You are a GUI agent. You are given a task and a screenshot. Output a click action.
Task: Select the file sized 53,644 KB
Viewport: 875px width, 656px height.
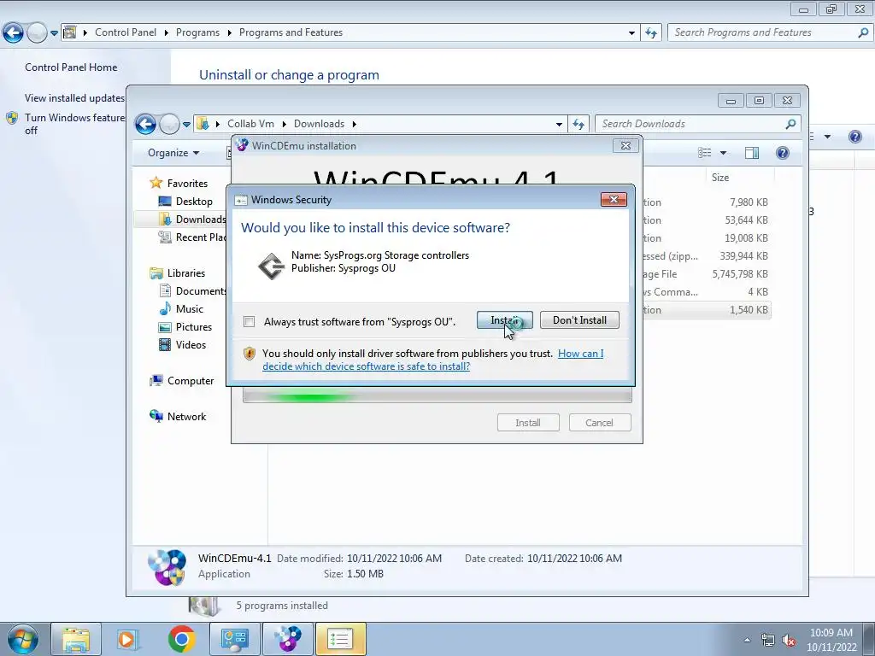coord(707,220)
